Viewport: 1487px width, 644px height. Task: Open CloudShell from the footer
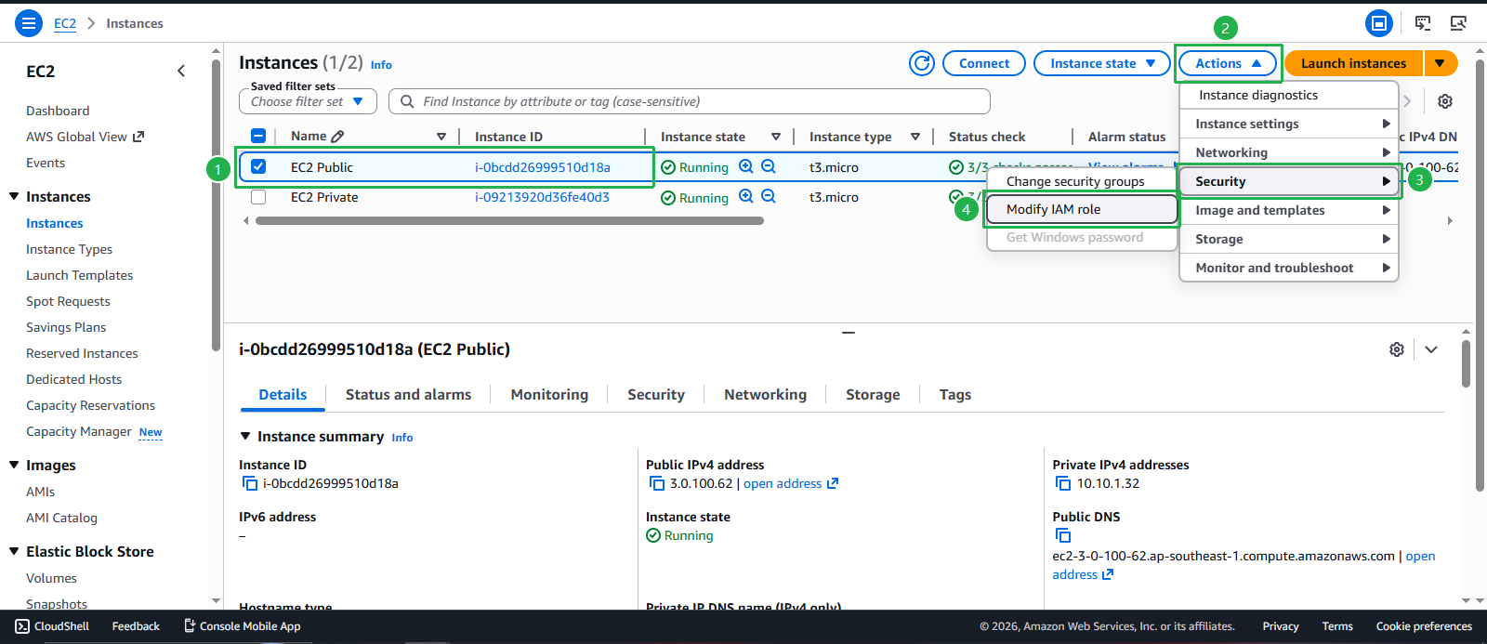point(52,626)
